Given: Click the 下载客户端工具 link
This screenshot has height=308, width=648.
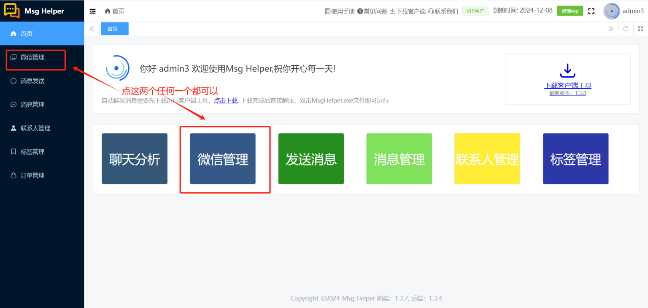Looking at the screenshot, I should coord(567,86).
